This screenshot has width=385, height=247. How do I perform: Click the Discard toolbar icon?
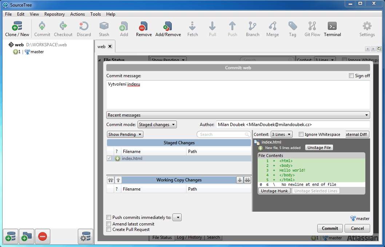click(x=84, y=29)
